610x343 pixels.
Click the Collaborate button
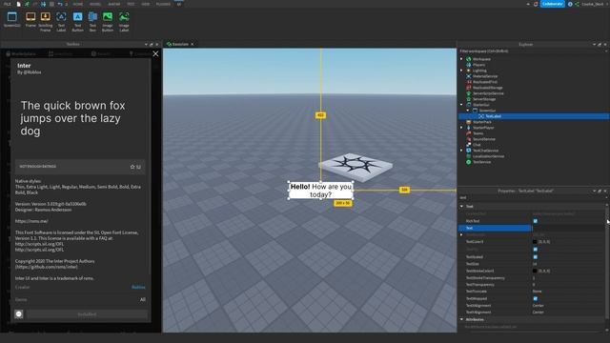pyautogui.click(x=553, y=4)
